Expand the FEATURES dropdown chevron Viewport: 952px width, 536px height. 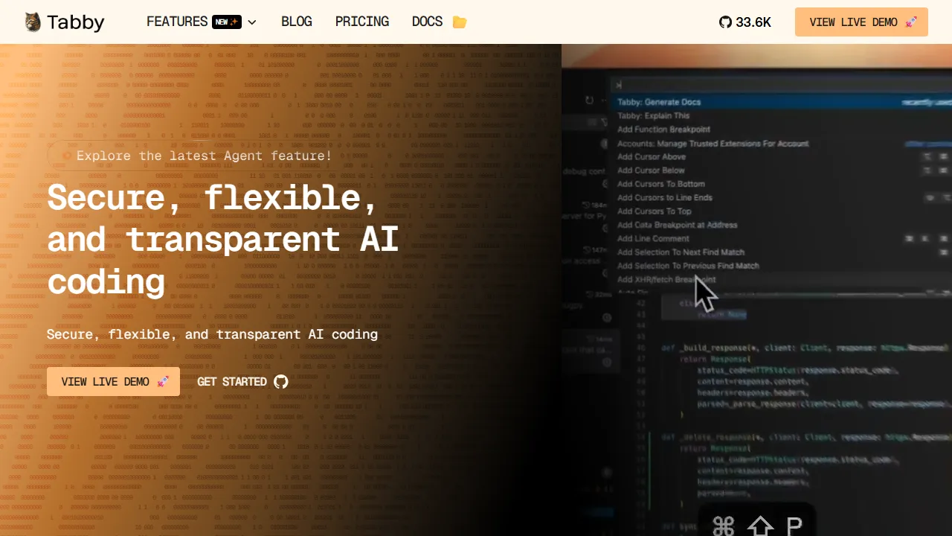(x=252, y=22)
